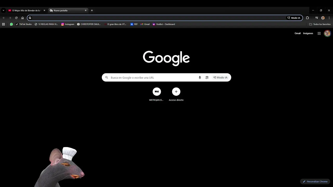Open the tab search dropdown arrow
Screen dimensions: 333x187
tap(3, 10)
